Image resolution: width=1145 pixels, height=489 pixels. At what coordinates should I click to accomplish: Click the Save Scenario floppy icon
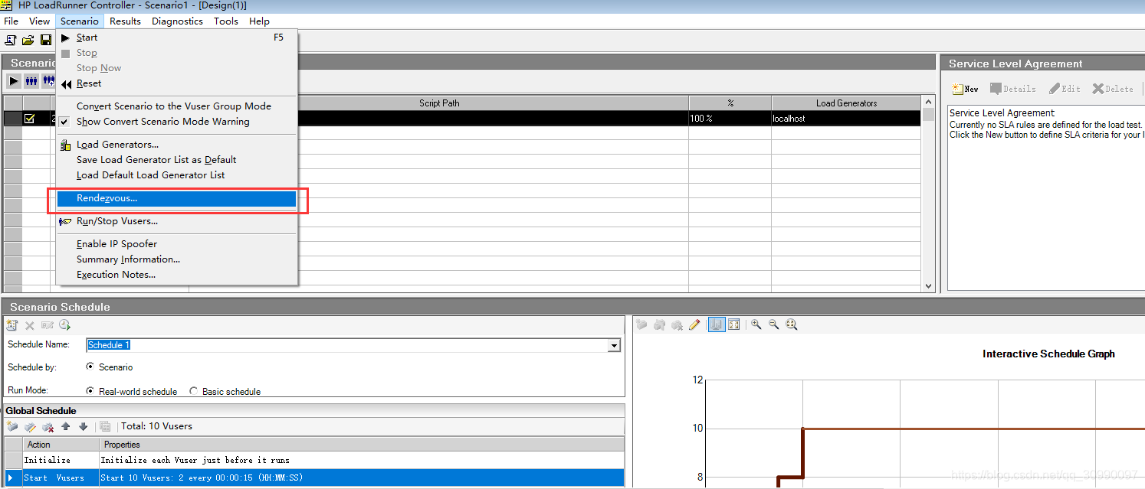click(x=46, y=40)
